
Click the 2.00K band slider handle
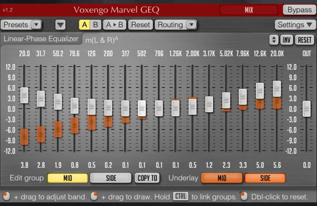click(x=193, y=107)
